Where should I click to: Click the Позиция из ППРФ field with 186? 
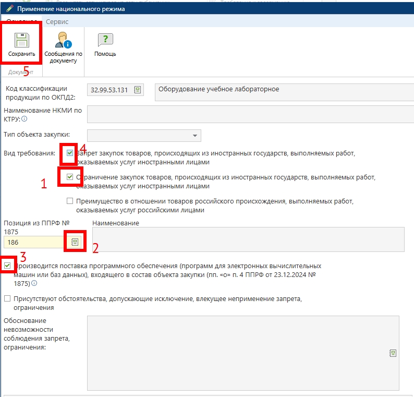(x=34, y=242)
